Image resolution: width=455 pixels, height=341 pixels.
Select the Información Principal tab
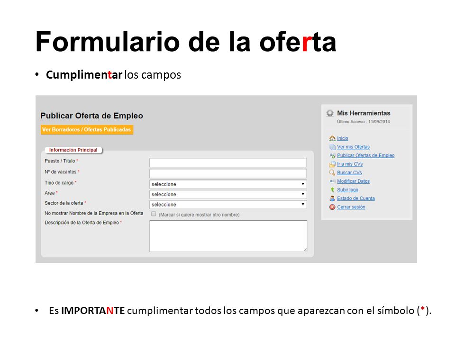pos(73,150)
